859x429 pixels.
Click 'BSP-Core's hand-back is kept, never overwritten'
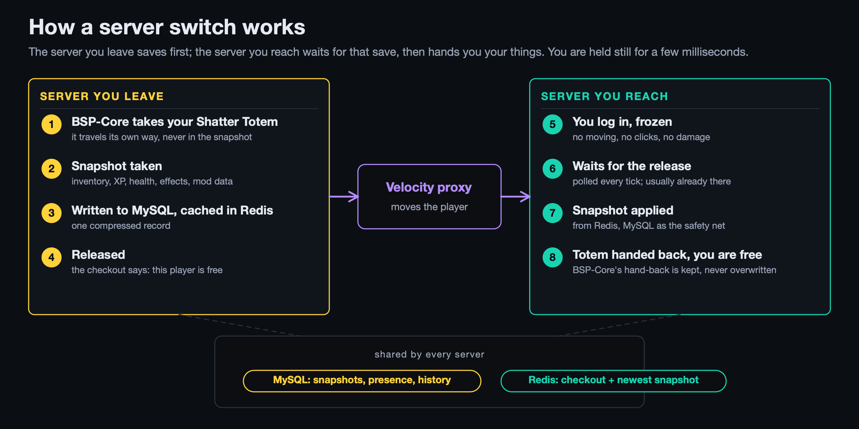(x=674, y=270)
